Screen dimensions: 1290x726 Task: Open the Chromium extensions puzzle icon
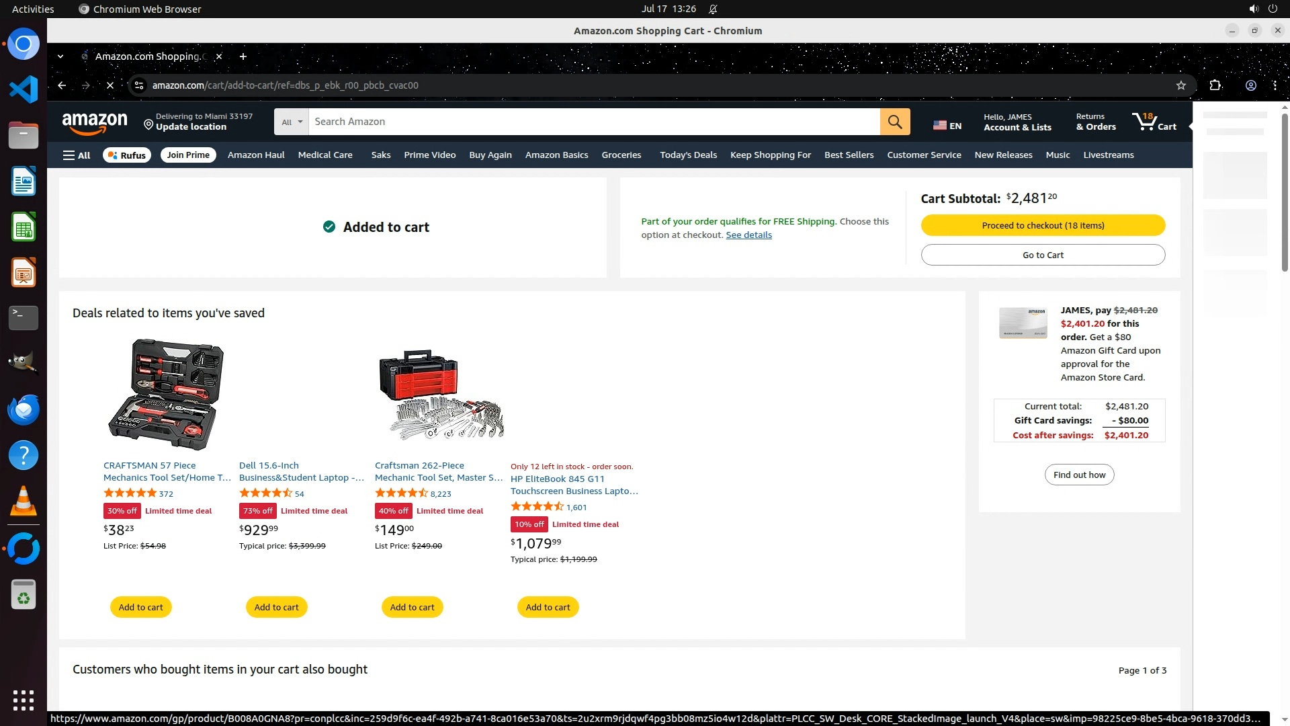[1215, 85]
